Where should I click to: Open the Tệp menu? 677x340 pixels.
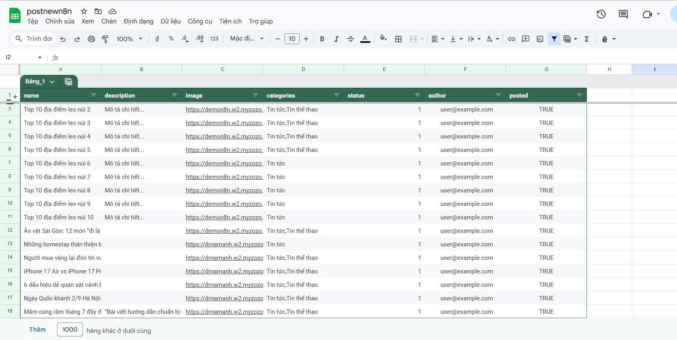point(33,21)
